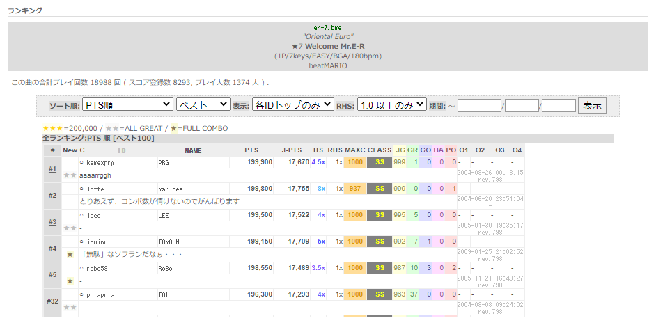Click the RHS column header
Screen dimensions: 656x323
pyautogui.click(x=335, y=150)
